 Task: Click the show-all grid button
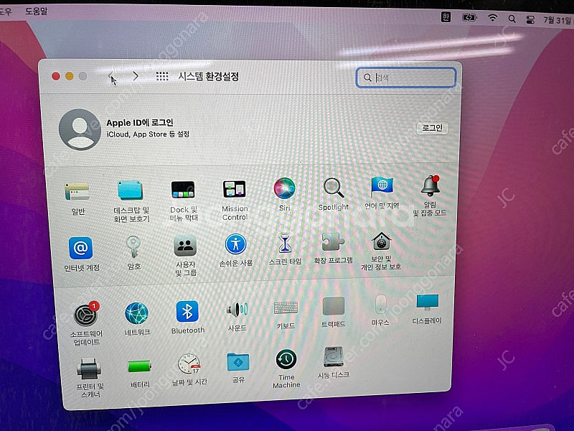click(x=162, y=76)
